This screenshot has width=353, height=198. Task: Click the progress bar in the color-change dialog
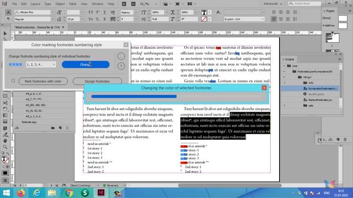[176, 97]
